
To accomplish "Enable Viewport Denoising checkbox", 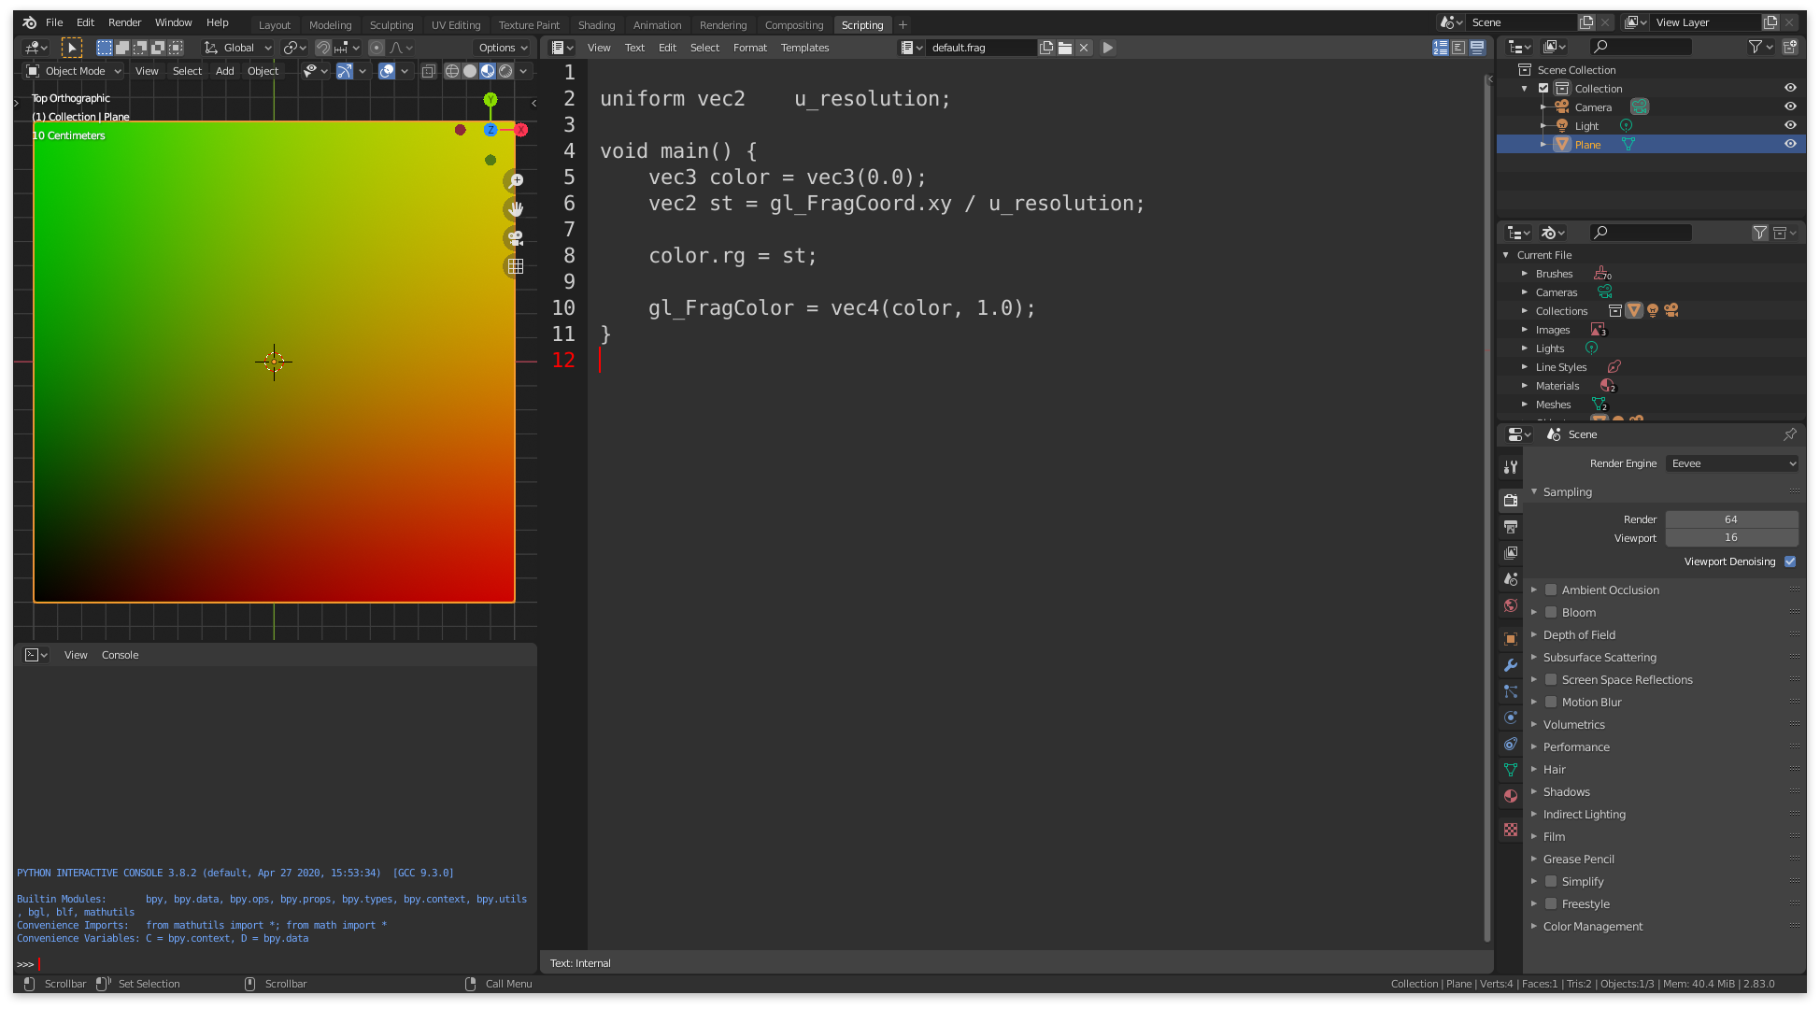I will [x=1789, y=561].
